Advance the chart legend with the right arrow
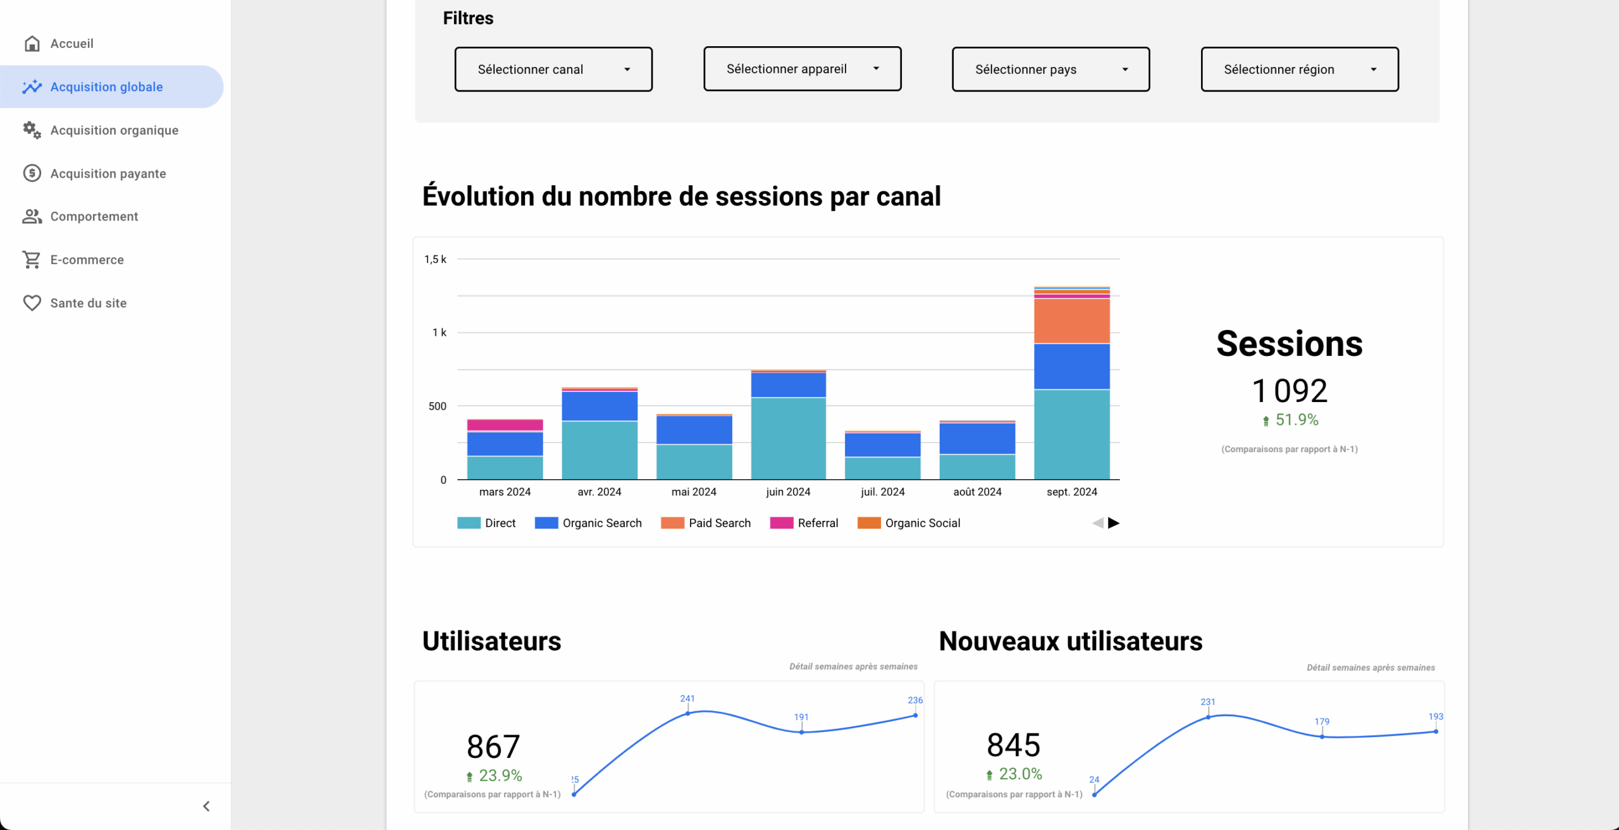1619x830 pixels. pos(1114,523)
